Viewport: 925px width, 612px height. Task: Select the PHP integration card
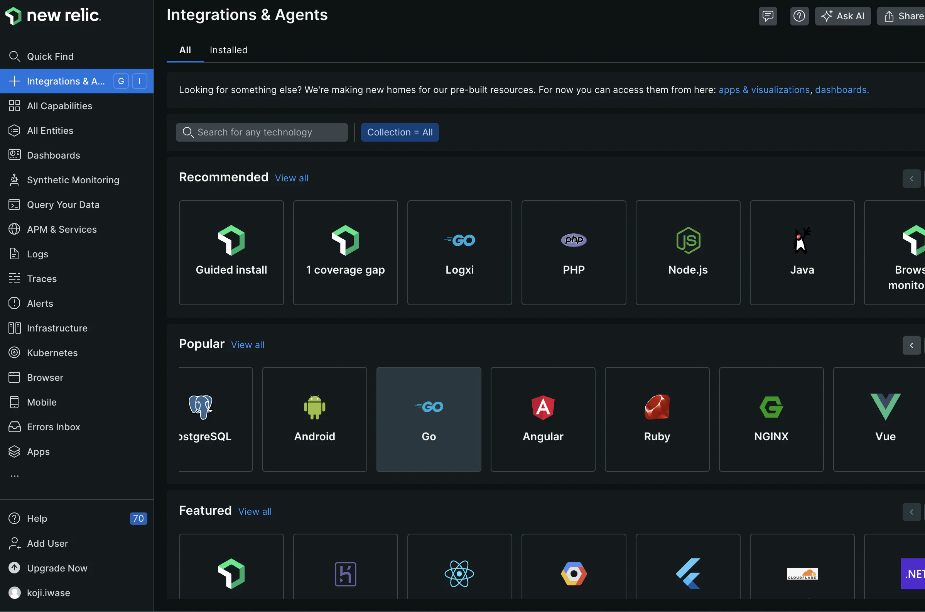click(574, 253)
